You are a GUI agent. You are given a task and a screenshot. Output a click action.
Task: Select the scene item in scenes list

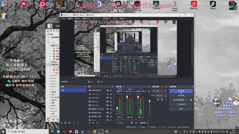coord(73,90)
